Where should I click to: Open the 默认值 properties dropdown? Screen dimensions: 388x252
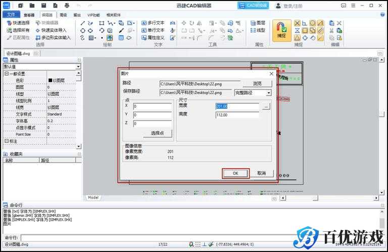tap(78, 67)
